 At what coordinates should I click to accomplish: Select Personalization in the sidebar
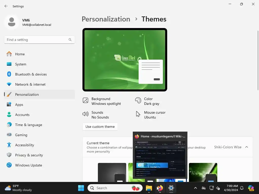point(39,94)
